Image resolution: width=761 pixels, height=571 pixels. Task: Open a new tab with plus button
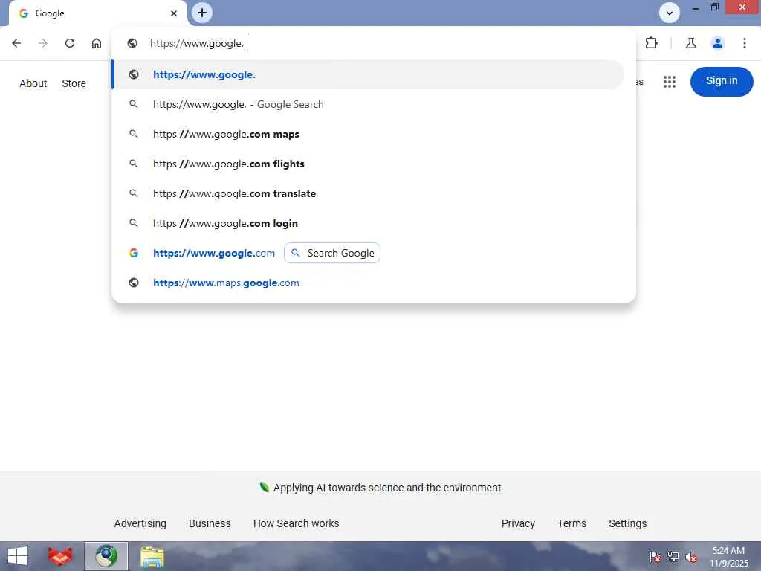202,13
